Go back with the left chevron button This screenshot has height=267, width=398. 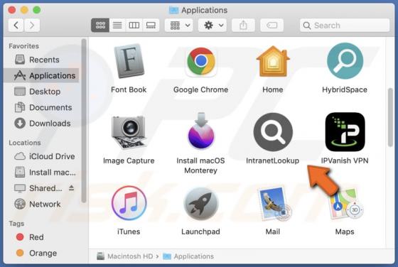[16, 25]
